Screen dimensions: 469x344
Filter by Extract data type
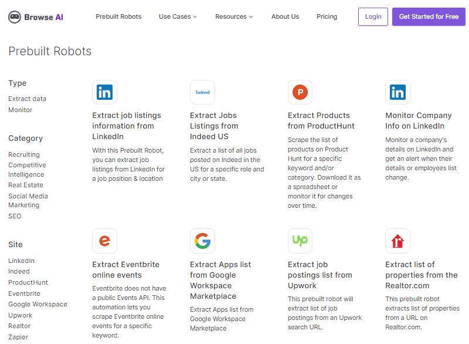(27, 99)
